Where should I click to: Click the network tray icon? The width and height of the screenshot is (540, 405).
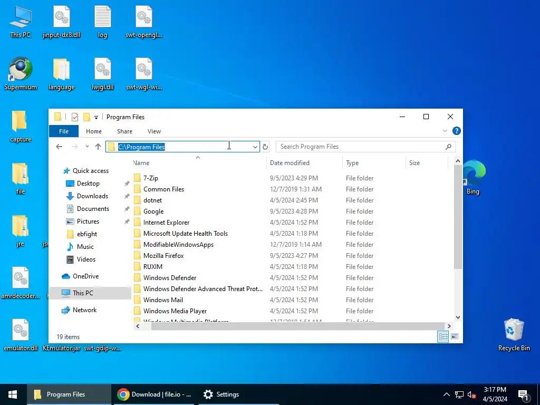[459, 394]
